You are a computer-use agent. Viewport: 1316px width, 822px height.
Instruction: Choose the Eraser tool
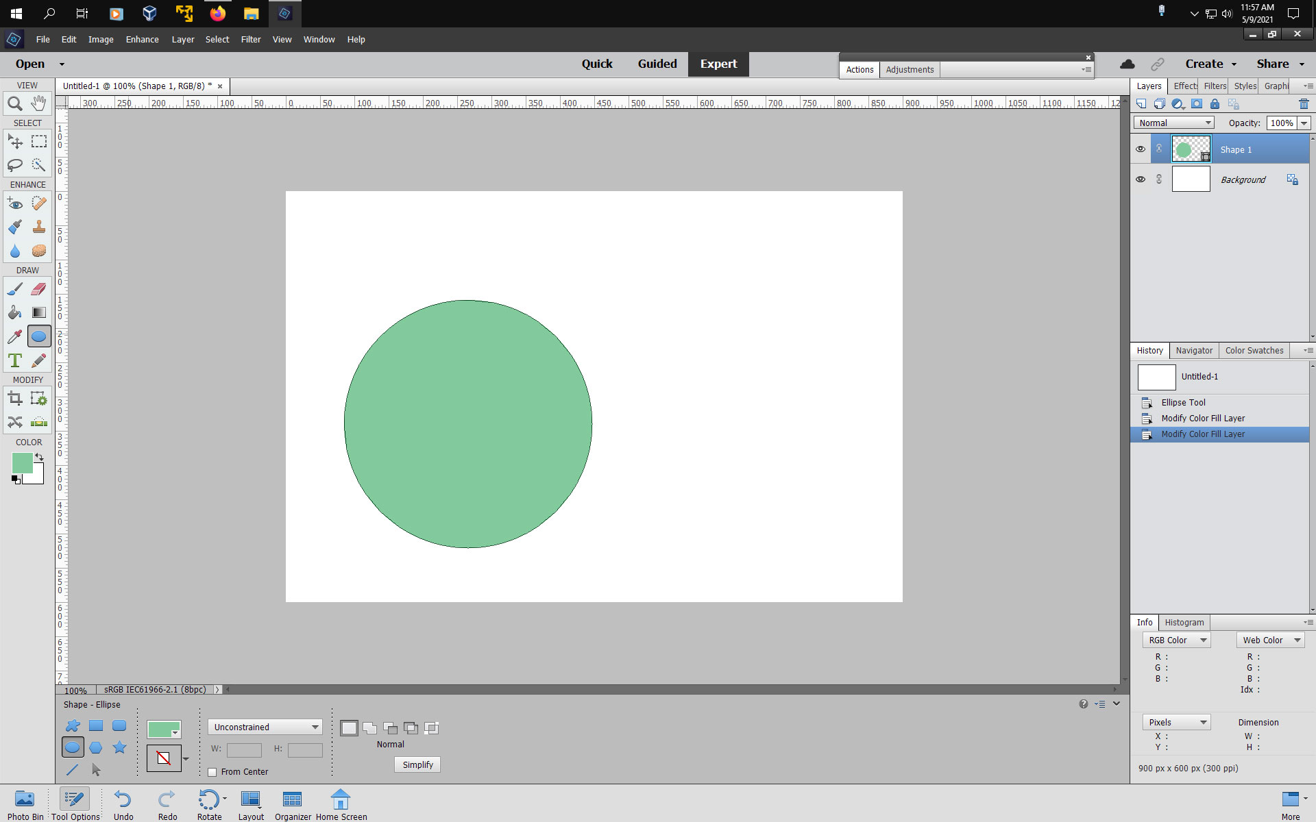coord(39,289)
